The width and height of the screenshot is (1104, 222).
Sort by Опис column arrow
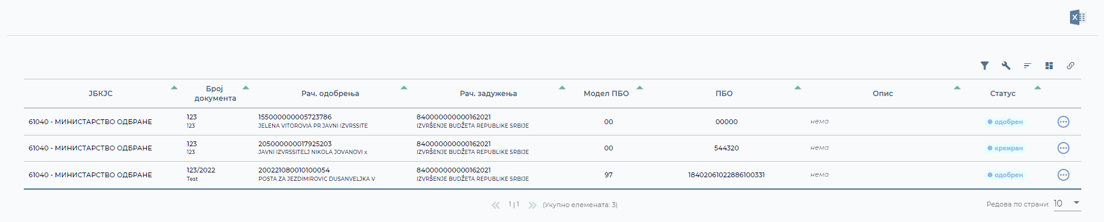[957, 88]
